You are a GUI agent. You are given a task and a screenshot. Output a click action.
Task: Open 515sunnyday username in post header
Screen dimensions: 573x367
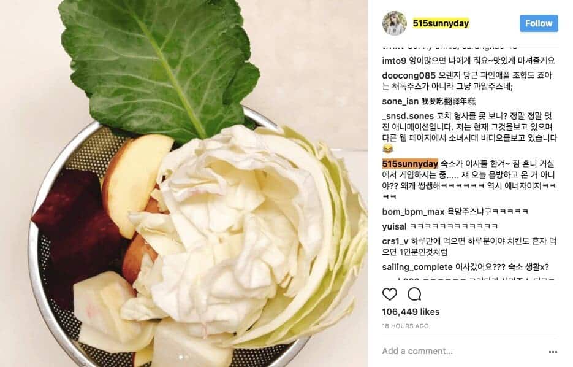(441, 23)
